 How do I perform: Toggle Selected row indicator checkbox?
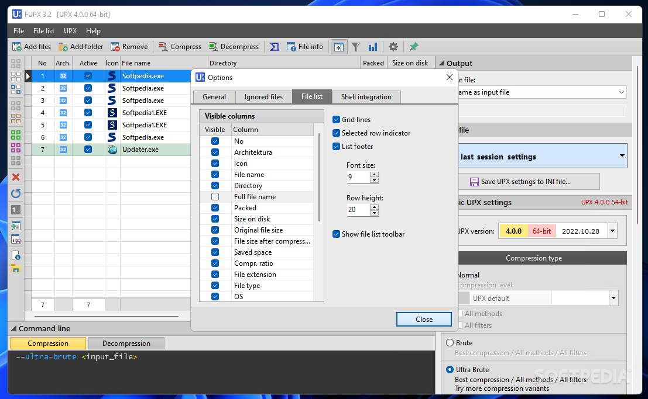[337, 133]
